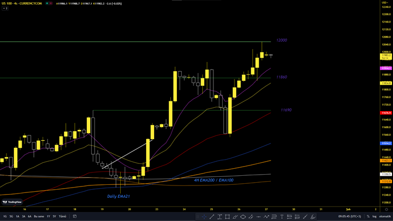
Task: Click the green market status dot
Action: tap(47, 4)
